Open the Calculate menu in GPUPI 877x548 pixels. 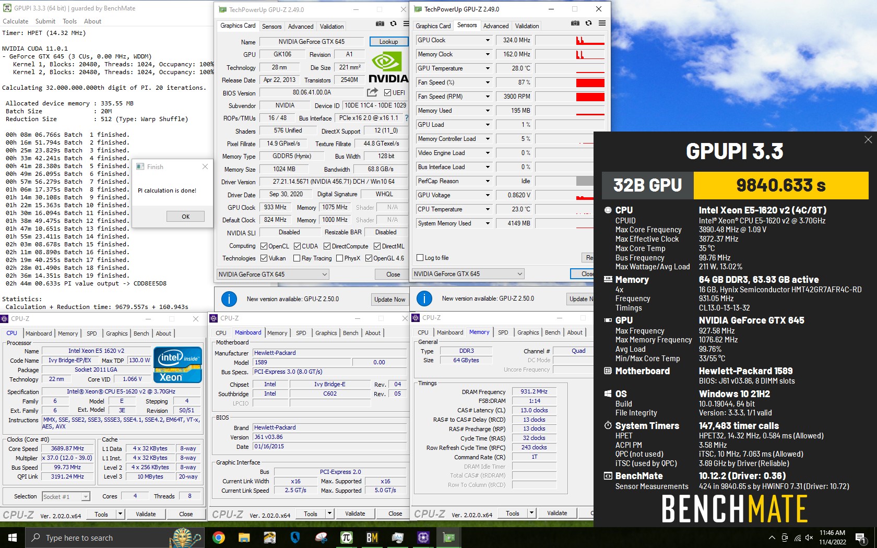click(16, 21)
